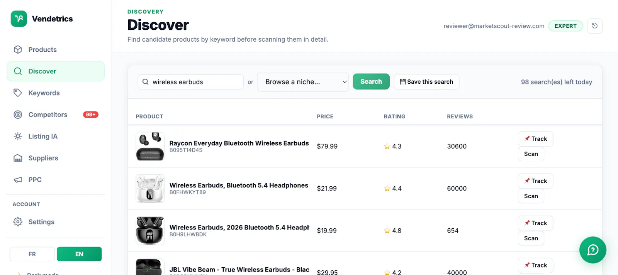Screen dimensions: 618x275
Task: Click Raycon earbuds product thumbnail
Action: [150, 146]
